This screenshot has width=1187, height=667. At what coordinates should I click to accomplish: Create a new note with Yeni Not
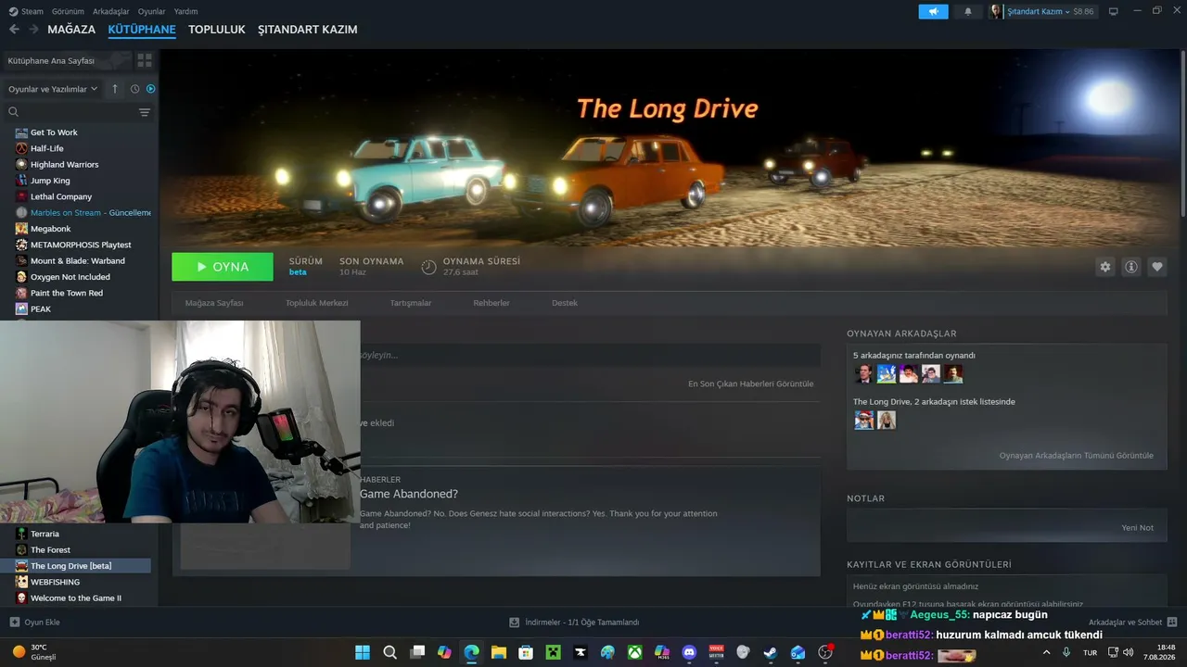click(x=1138, y=528)
